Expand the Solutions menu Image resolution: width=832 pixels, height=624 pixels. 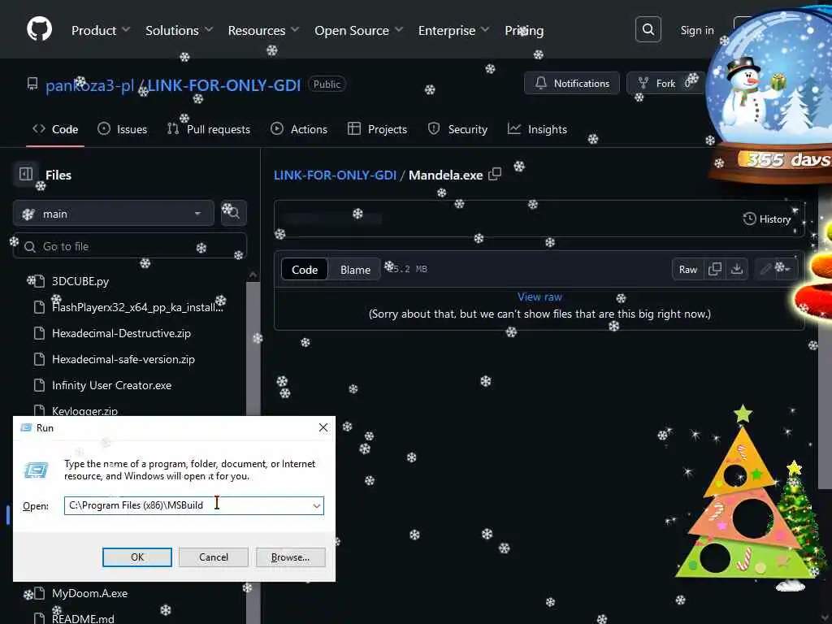pyautogui.click(x=179, y=30)
